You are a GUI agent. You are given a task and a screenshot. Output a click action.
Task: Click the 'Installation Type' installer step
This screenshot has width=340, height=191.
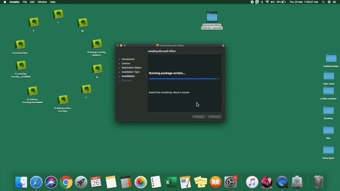point(130,72)
